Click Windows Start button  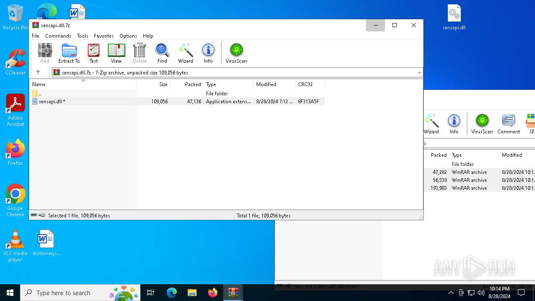tap(10, 293)
